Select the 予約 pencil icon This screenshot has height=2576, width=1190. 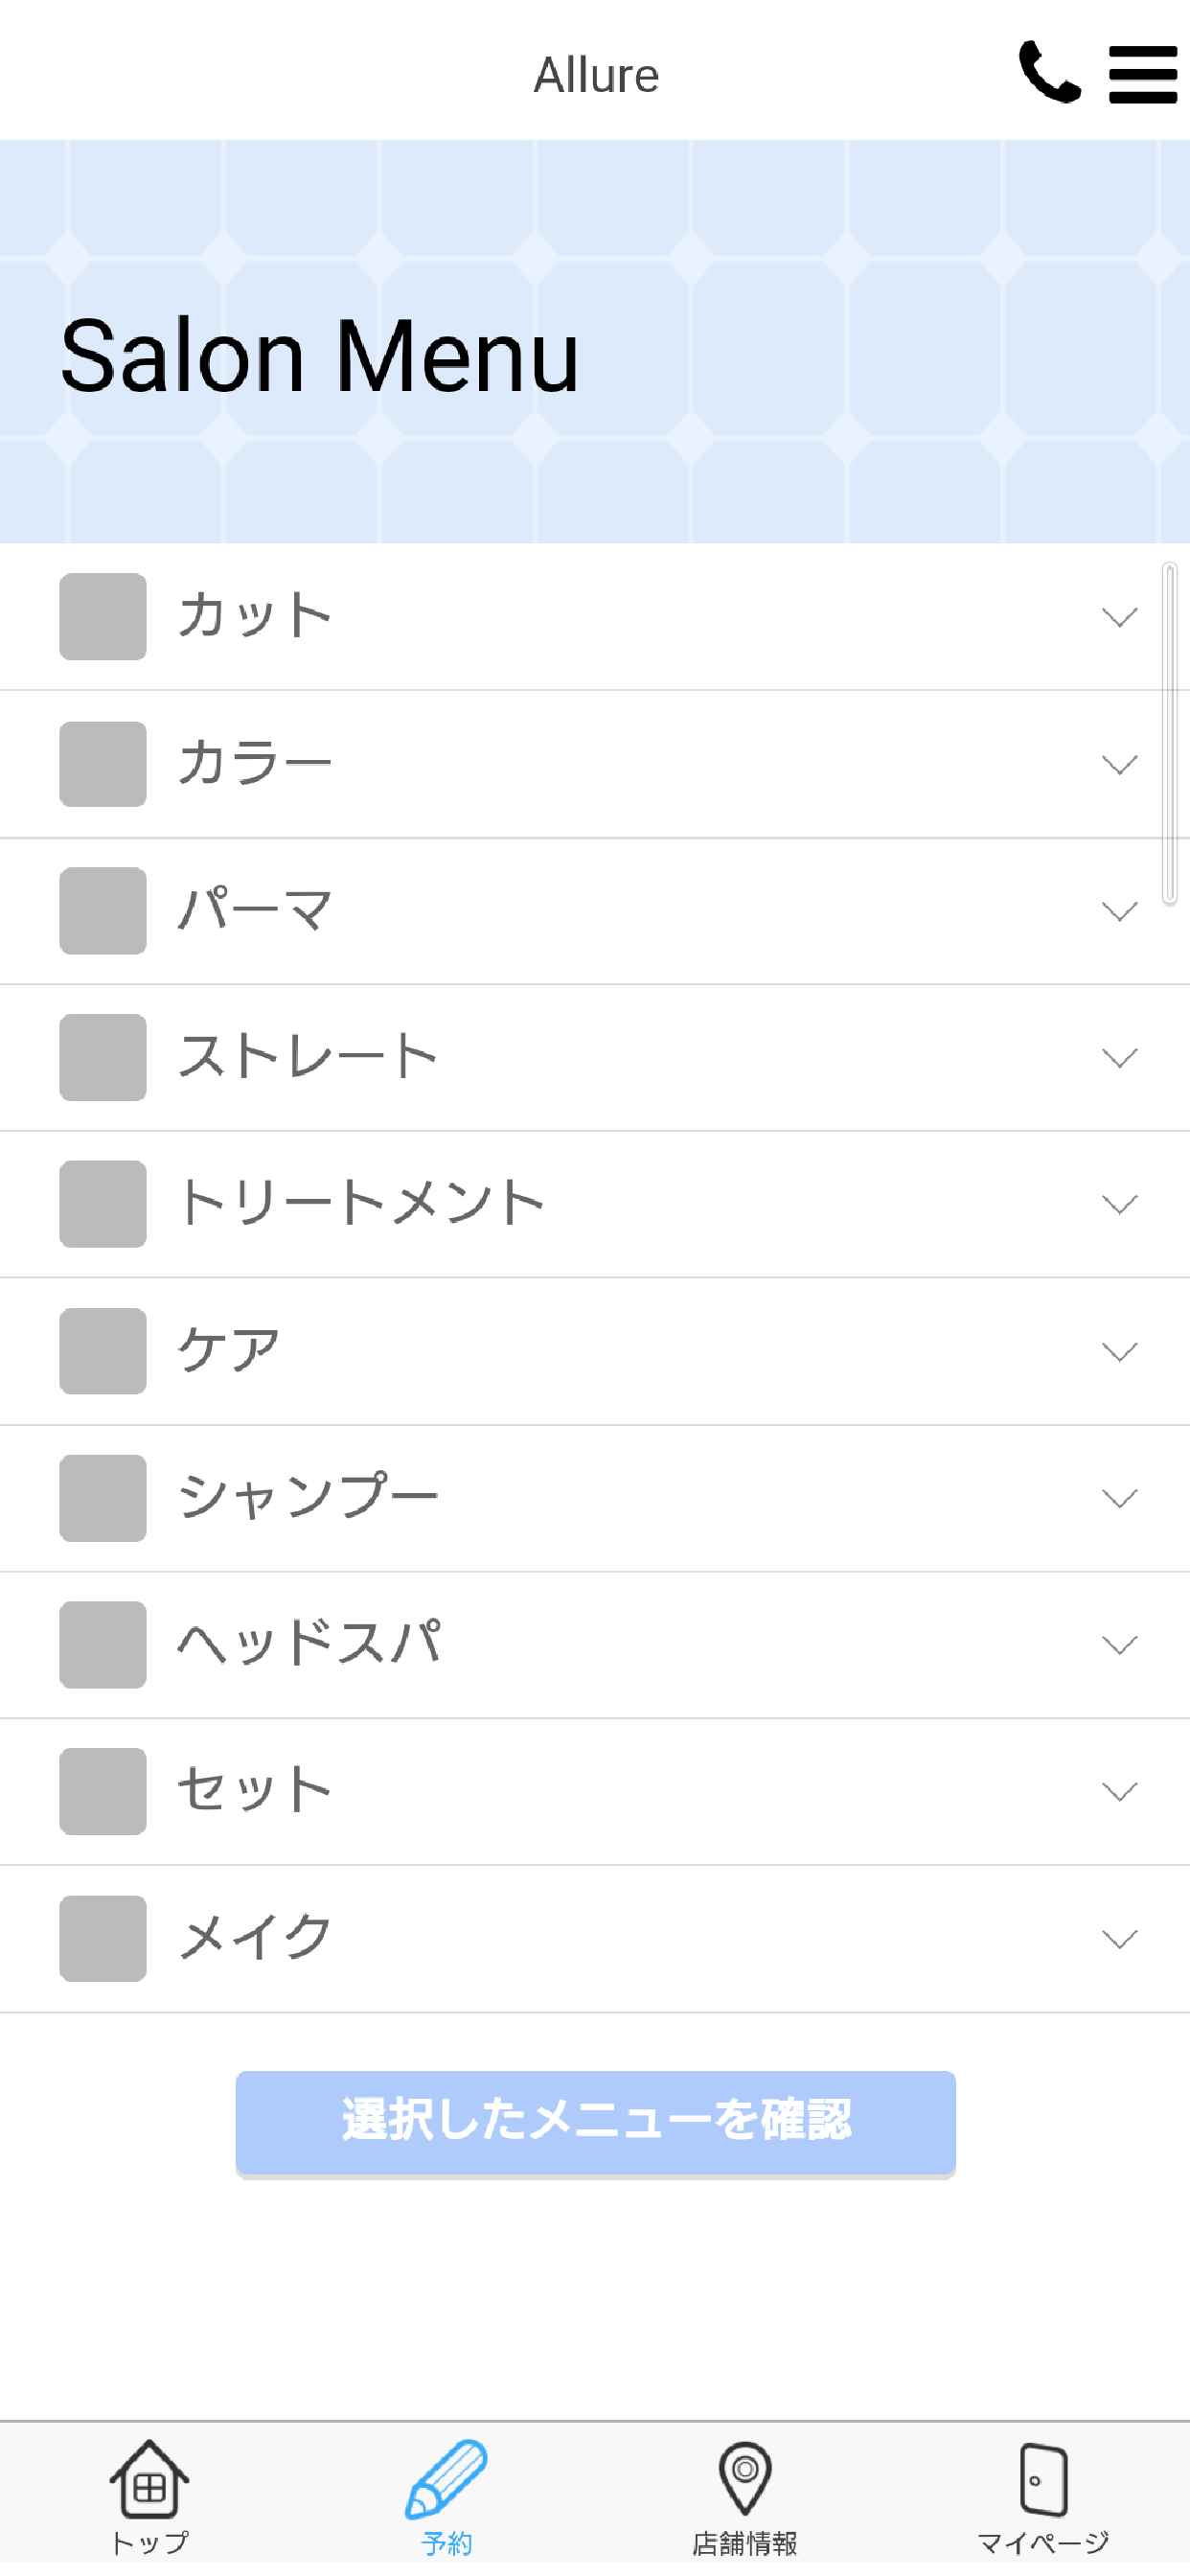(x=446, y=2479)
